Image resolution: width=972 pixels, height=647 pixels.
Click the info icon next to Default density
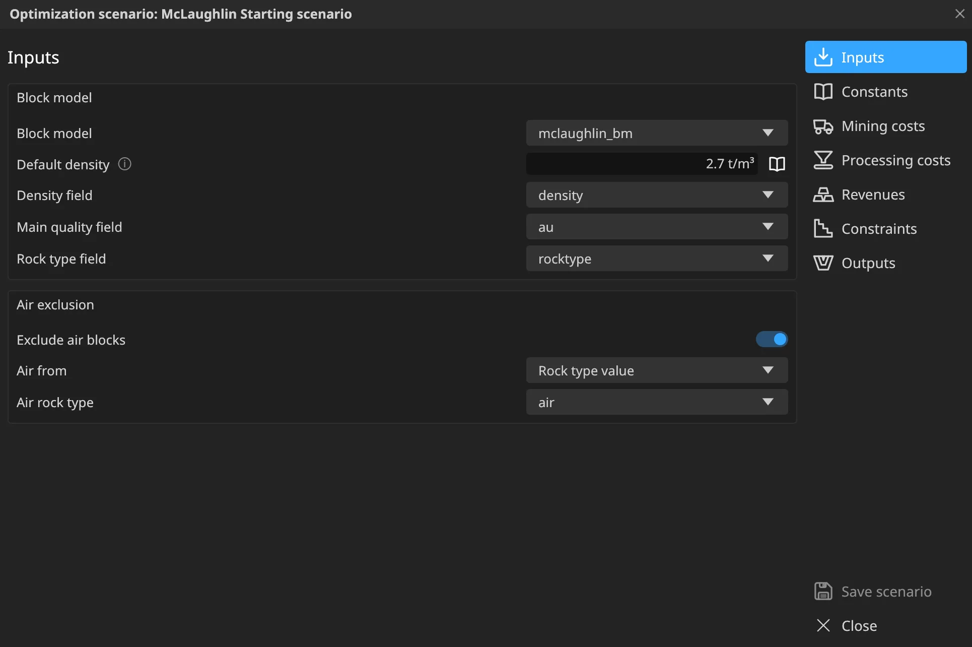(124, 164)
